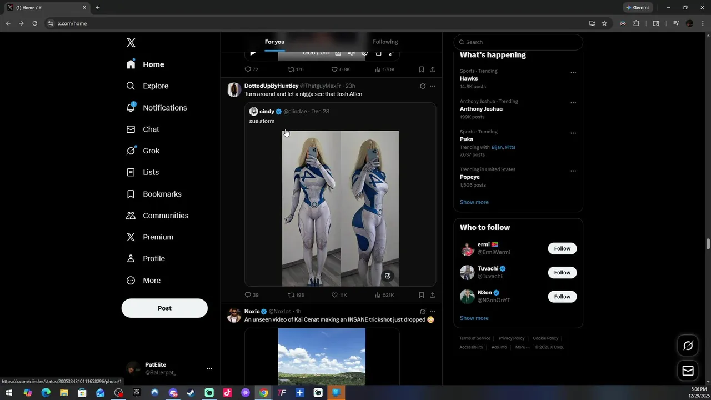Show more in Who to follow
711x400 pixels.
[474, 318]
